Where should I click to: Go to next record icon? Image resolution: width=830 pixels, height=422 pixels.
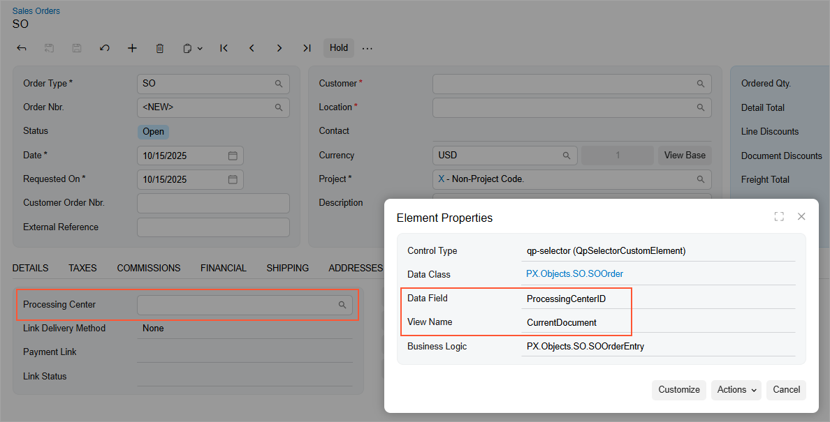(279, 48)
